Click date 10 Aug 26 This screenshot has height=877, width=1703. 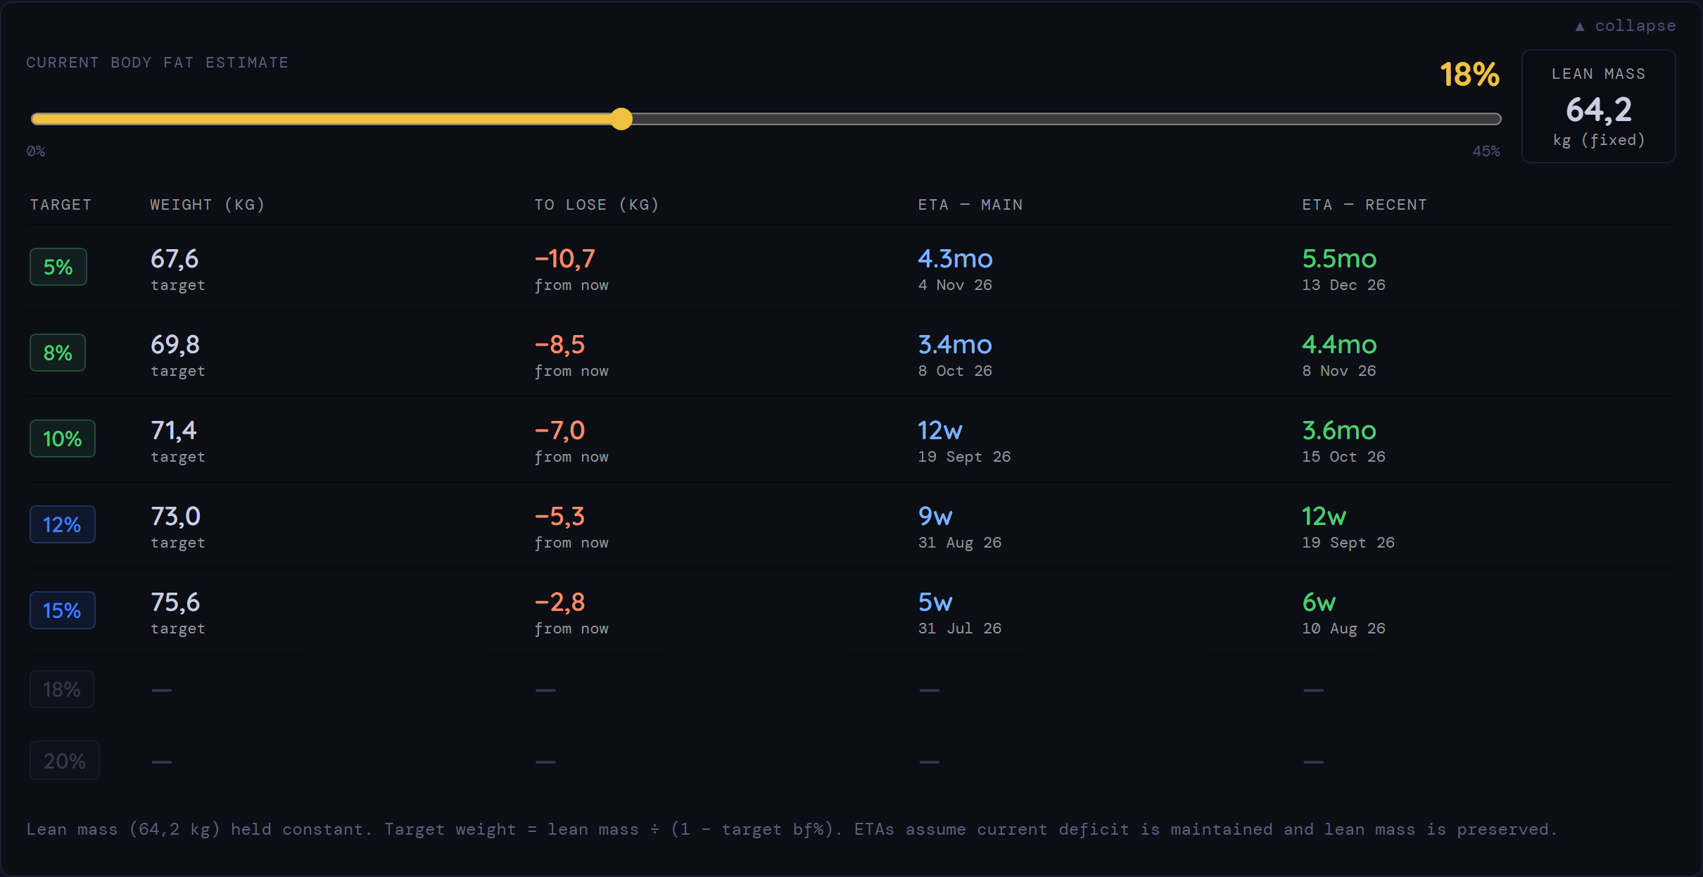(x=1343, y=629)
